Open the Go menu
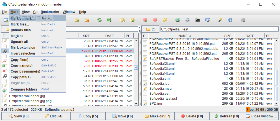This screenshot has height=121, width=280. pyautogui.click(x=35, y=12)
